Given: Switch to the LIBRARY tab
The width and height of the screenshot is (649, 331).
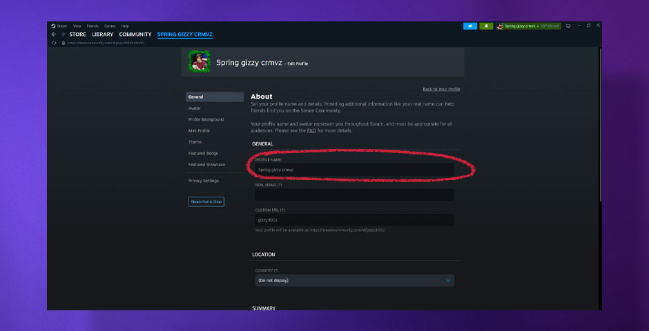Looking at the screenshot, I should (102, 34).
